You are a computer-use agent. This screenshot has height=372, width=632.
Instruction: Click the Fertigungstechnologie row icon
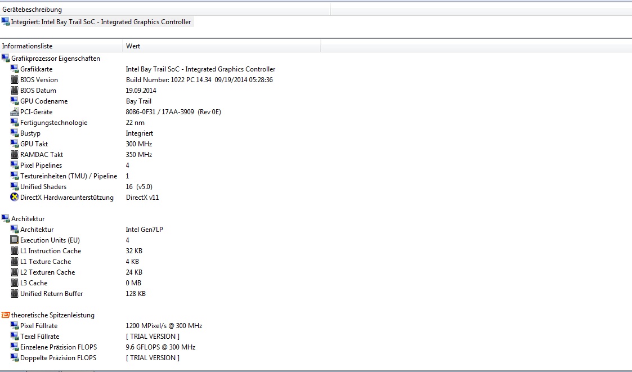tap(15, 123)
